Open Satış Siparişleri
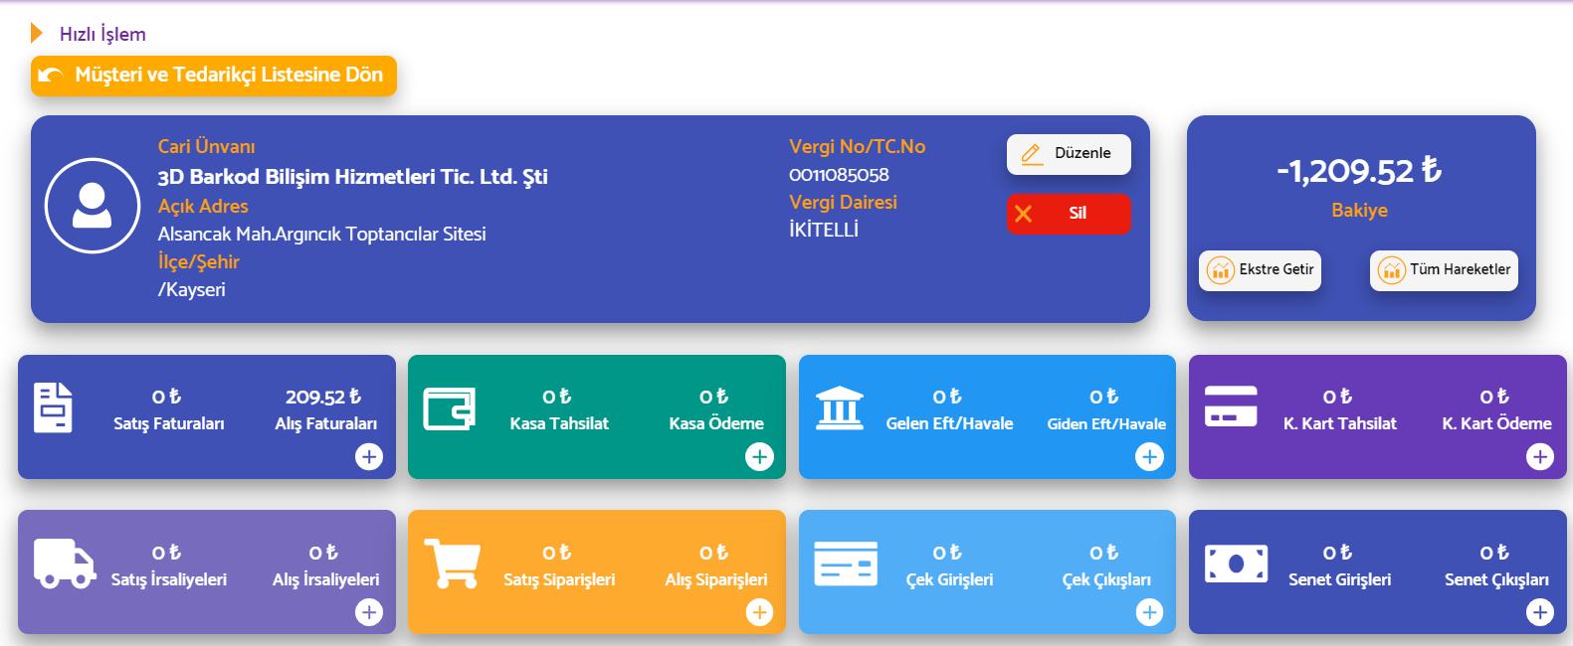This screenshot has width=1573, height=646. (x=559, y=565)
